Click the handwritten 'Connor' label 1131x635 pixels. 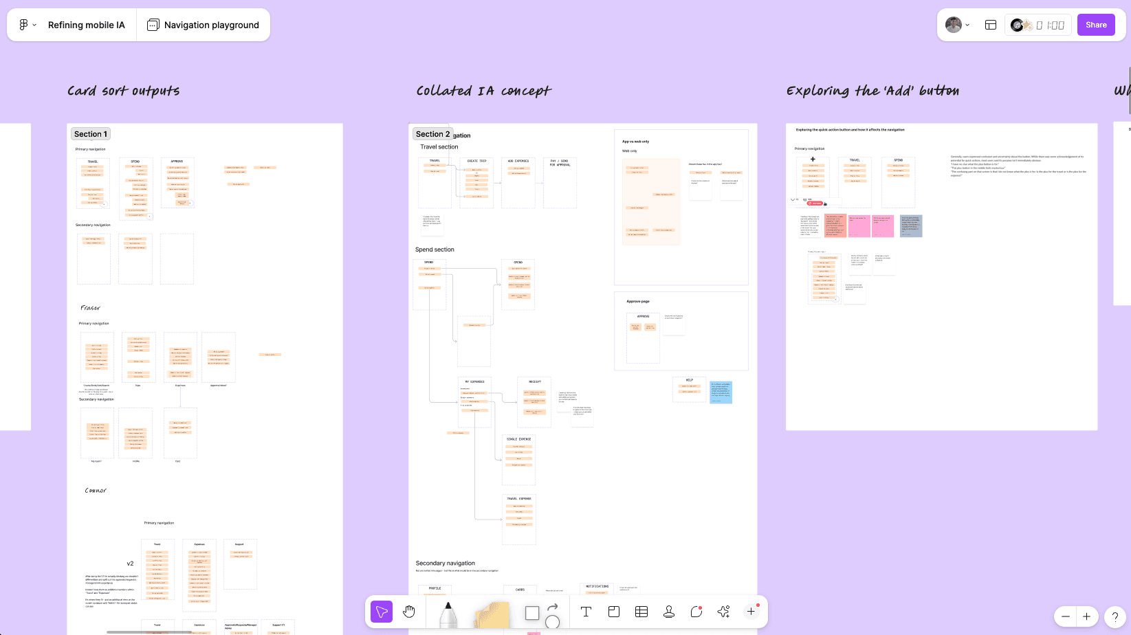[x=96, y=491]
